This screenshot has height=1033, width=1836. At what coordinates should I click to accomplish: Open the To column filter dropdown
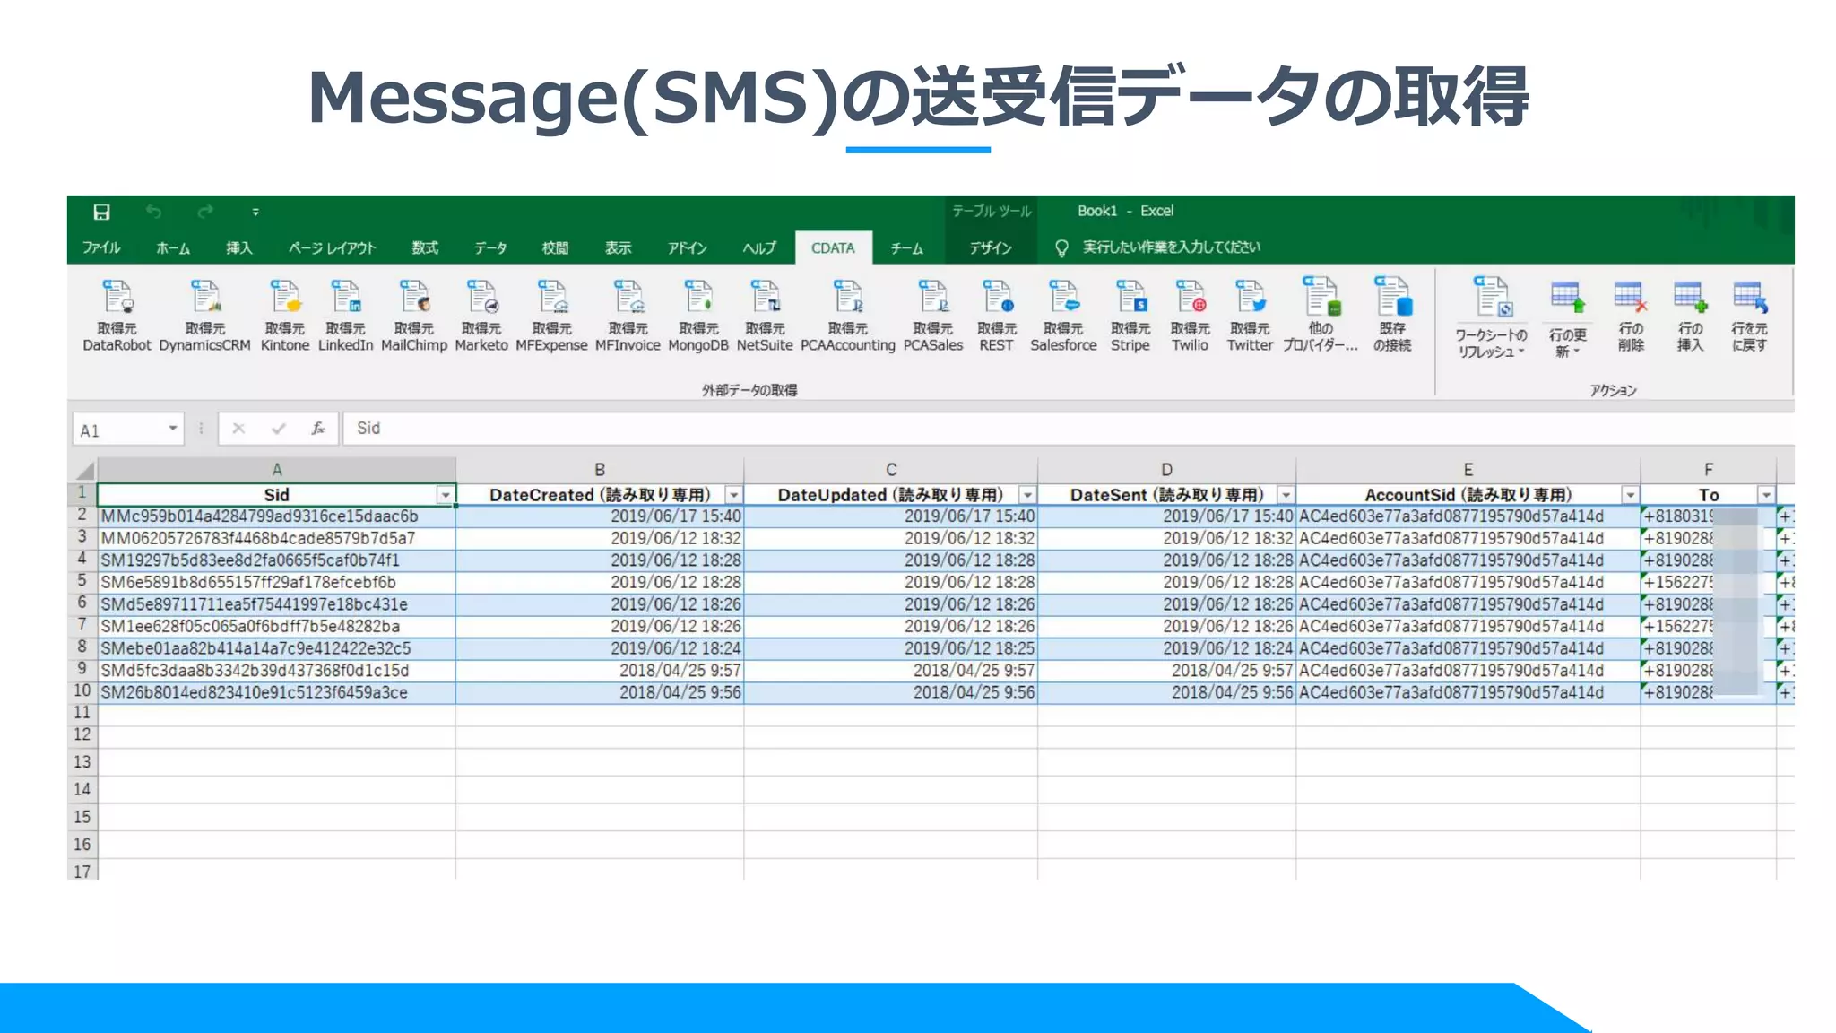click(1766, 495)
